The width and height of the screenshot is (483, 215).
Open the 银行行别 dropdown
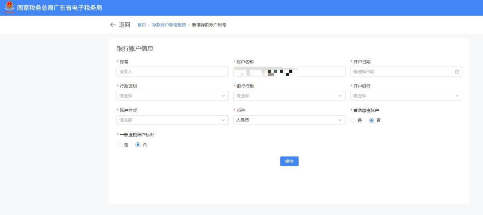(x=289, y=96)
